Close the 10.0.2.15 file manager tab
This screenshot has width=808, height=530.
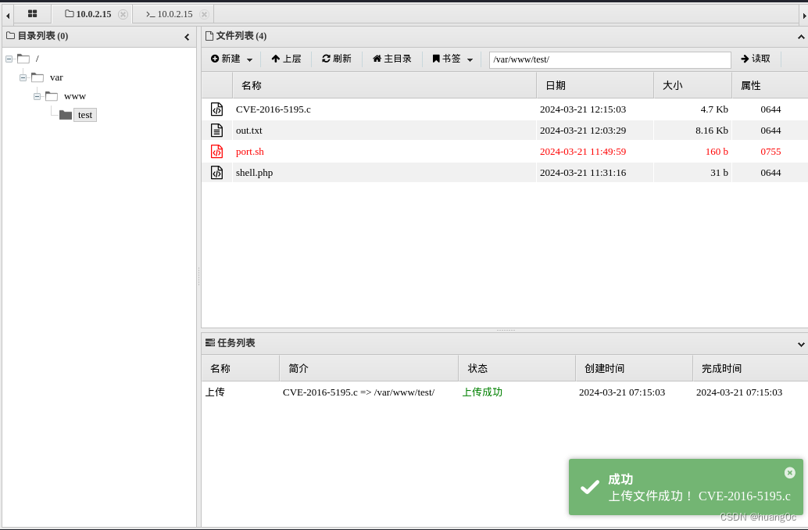[x=123, y=14]
